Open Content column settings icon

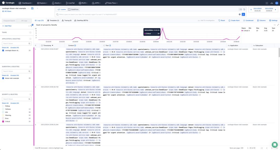click(75, 45)
